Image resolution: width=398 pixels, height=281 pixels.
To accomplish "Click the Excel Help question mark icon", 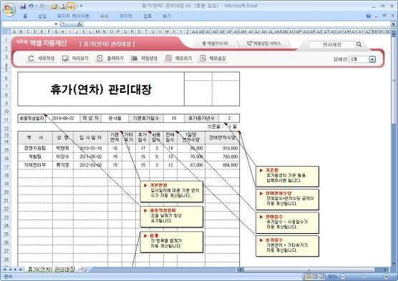I will [x=369, y=16].
